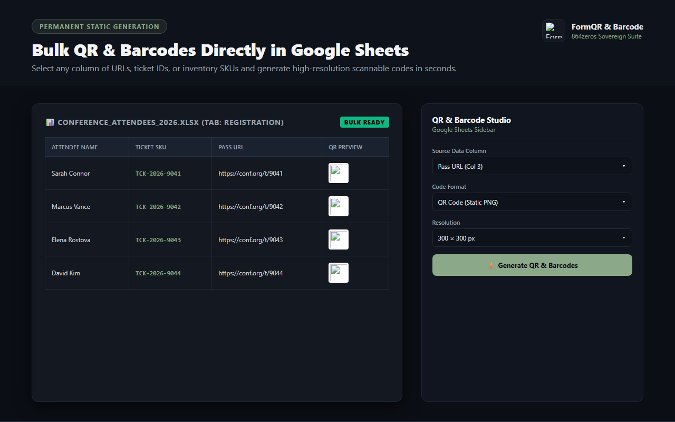Select the ticket SKU TCK-2026-9043
The width and height of the screenshot is (675, 422).
[158, 240]
